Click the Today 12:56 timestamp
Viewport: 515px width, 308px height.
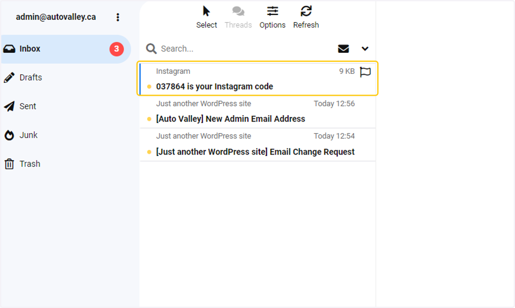334,104
